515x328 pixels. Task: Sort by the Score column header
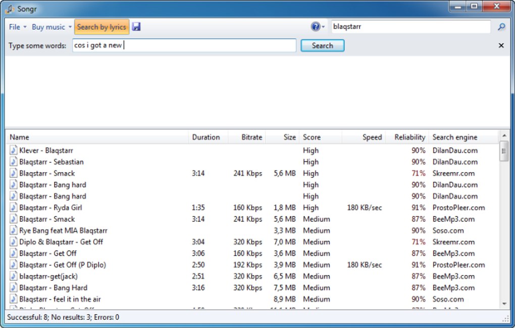[x=321, y=137]
